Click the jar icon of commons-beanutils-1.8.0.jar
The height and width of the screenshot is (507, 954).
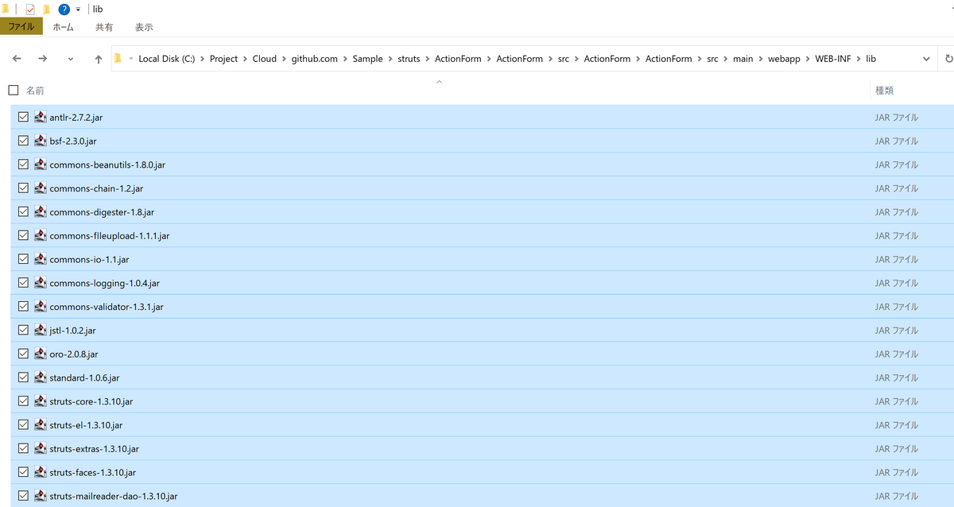(x=40, y=164)
